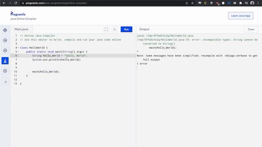Viewport: 262px width, 147px height.
Task: Click the main(hello_World); call on line 10
Action: [x=46, y=72]
